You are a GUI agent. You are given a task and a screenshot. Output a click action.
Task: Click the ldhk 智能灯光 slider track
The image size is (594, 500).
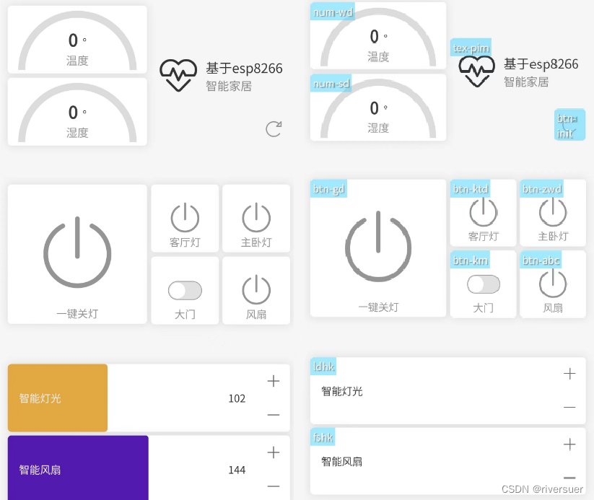(447, 391)
